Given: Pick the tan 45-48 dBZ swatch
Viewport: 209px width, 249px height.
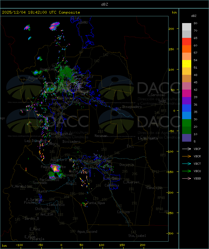Looking at the screenshot, I should pyautogui.click(x=187, y=78).
